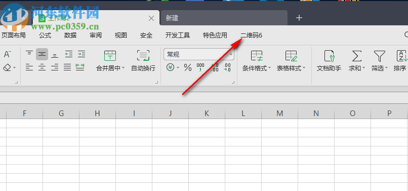The width and height of the screenshot is (408, 191).
Task: Apply distributed alignment
Action: click(x=80, y=67)
